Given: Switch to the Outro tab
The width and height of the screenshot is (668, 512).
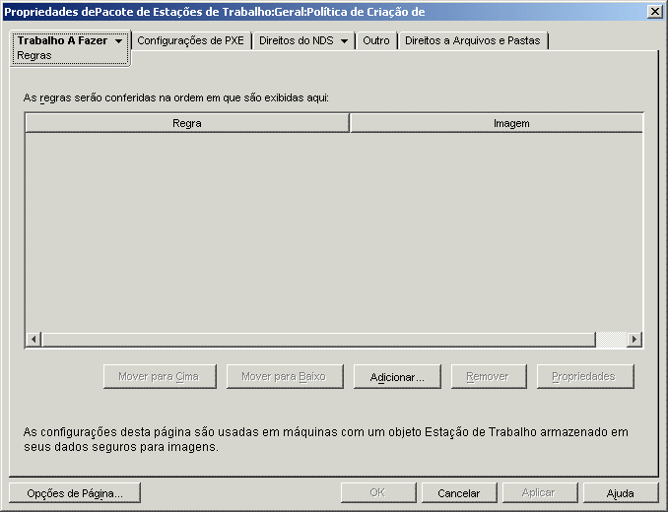Looking at the screenshot, I should 376,40.
